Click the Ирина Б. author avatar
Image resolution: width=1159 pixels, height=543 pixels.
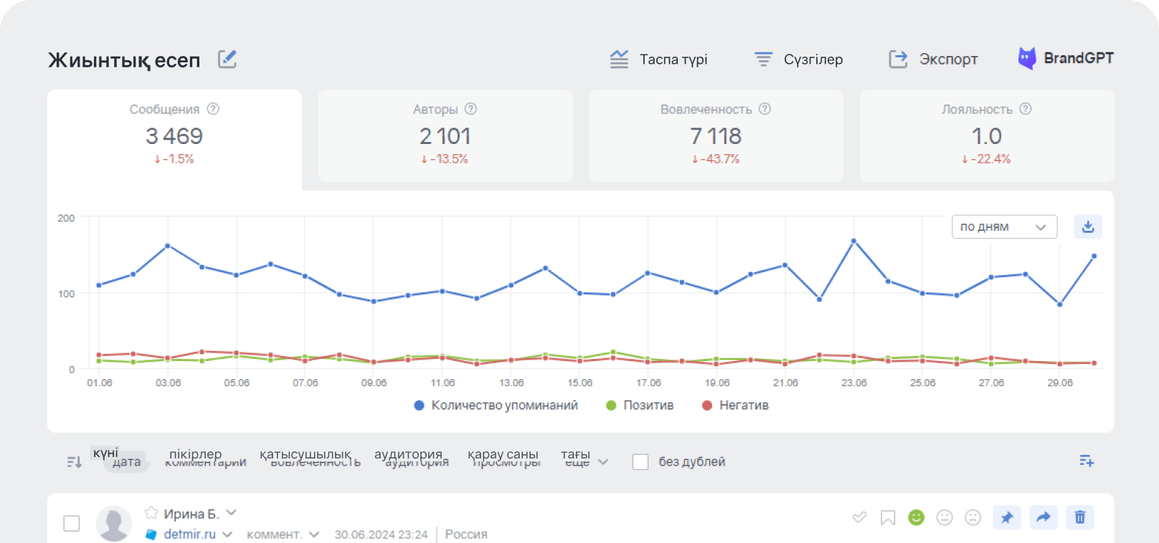pos(114,523)
